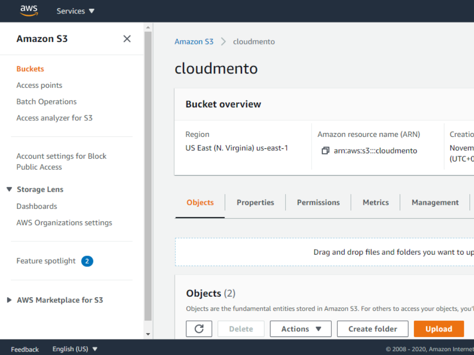Image resolution: width=474 pixels, height=355 pixels.
Task: Switch to the Properties tab
Action: (x=255, y=202)
